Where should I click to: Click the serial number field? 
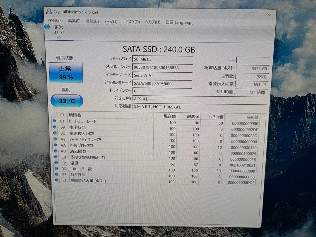(x=162, y=68)
